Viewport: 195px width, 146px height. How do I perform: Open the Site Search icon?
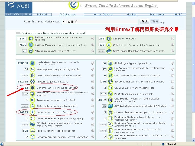pos(31,51)
